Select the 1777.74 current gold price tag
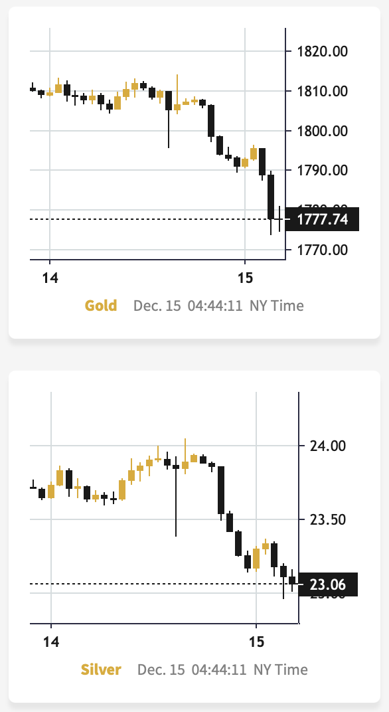389x712 pixels. coord(322,219)
